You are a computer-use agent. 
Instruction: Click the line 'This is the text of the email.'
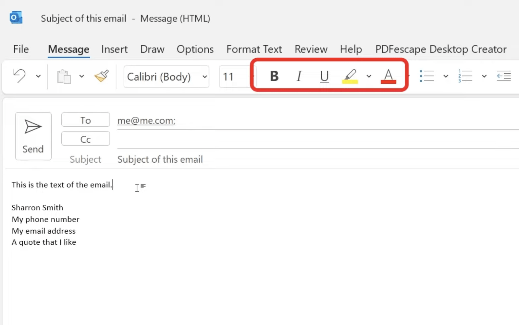62,185
